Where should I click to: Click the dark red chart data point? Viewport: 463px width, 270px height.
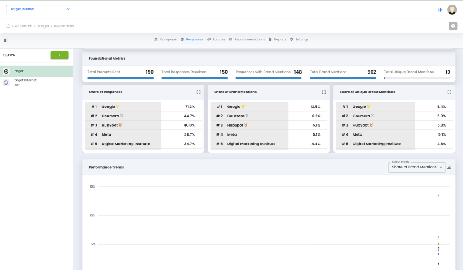coord(438,264)
